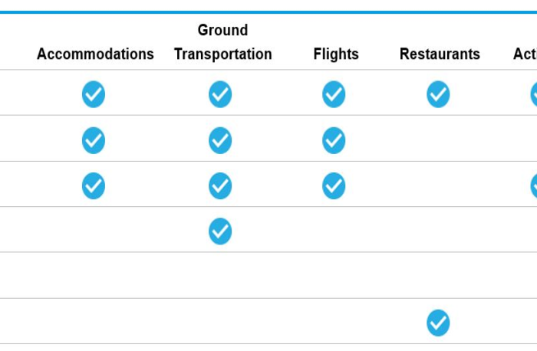
Task: Click the Restaurants checkmark in the bottom row
Action: 438,323
